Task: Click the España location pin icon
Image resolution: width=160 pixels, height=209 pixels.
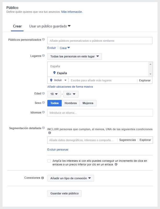Action: coord(54,73)
